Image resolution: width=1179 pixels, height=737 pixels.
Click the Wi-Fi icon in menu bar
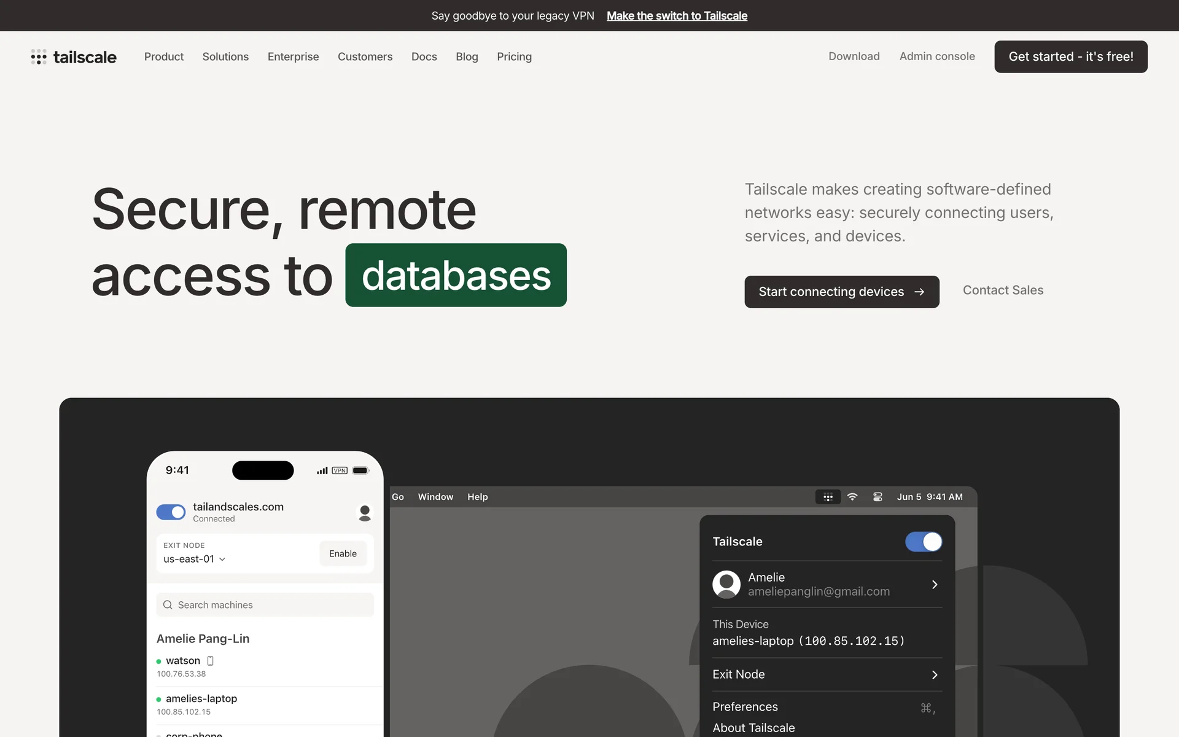852,497
